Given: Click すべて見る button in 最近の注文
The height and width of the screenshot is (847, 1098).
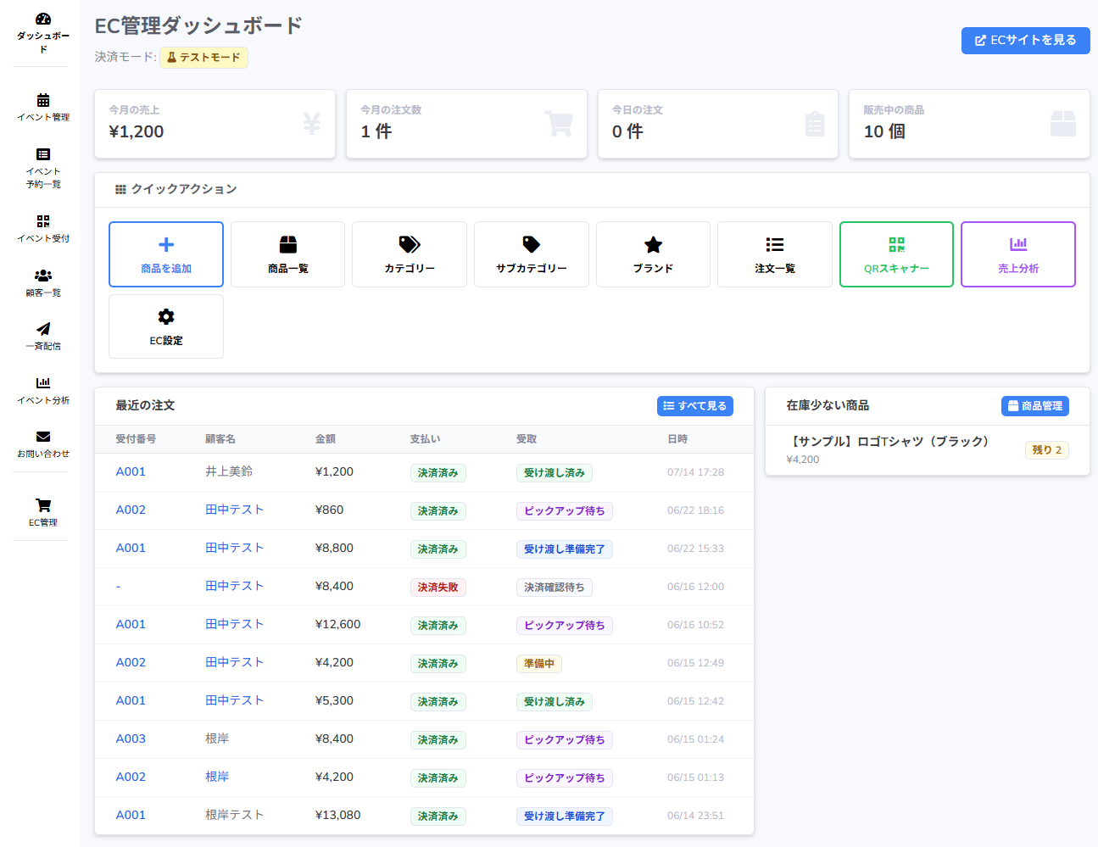Looking at the screenshot, I should click(695, 406).
